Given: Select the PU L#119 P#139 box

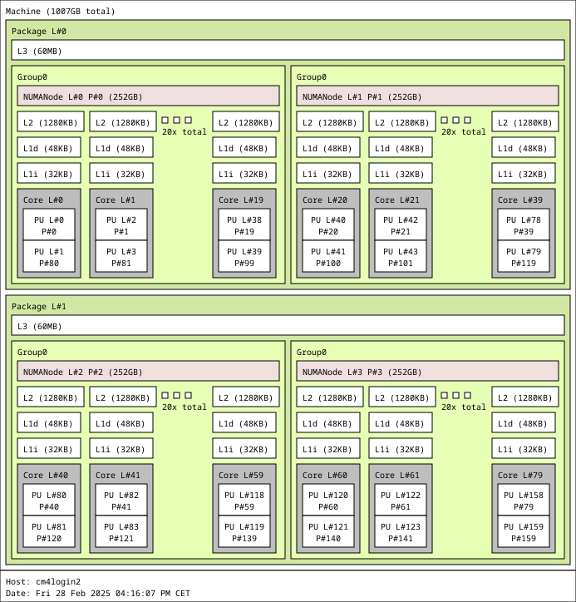Looking at the screenshot, I should (x=245, y=532).
